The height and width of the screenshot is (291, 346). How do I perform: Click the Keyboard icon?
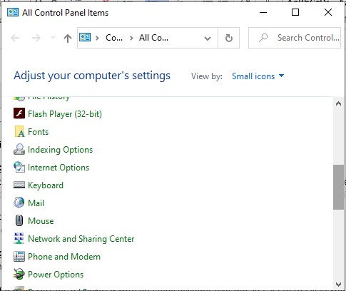click(19, 185)
